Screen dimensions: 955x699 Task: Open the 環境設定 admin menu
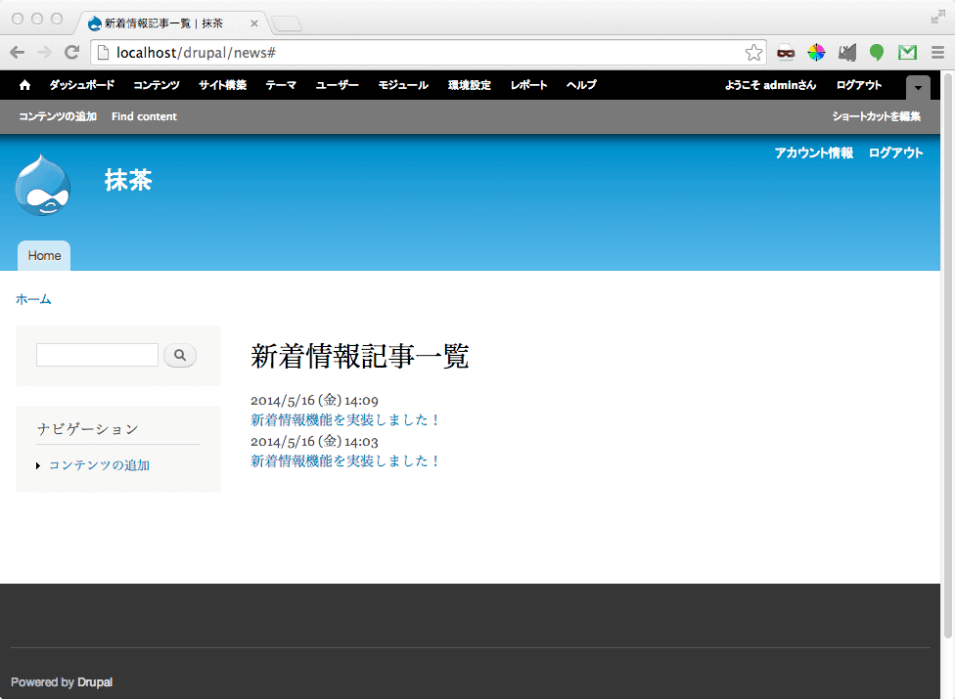470,85
